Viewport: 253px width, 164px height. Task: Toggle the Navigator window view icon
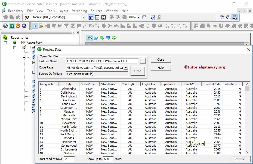pos(91,17)
